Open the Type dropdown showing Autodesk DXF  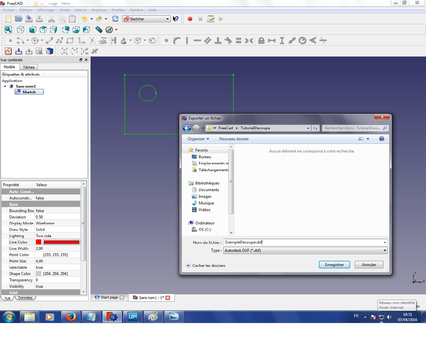pyautogui.click(x=305, y=250)
